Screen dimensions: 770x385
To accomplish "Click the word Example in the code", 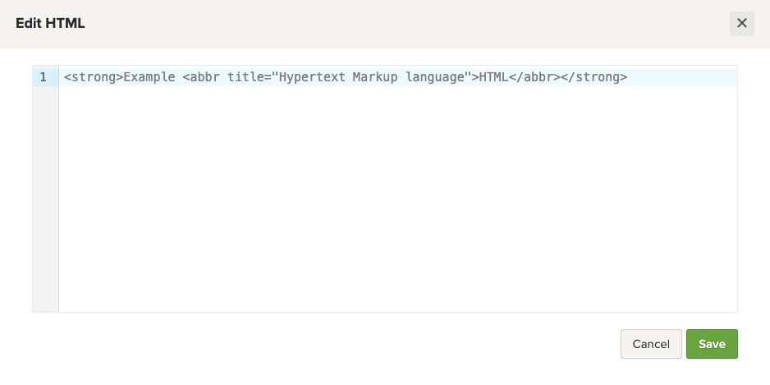I will pos(149,77).
